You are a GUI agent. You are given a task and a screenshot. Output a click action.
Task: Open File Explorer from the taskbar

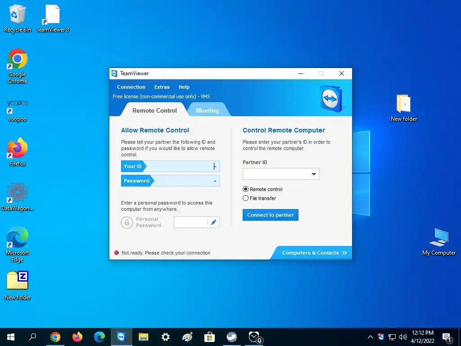[144, 337]
